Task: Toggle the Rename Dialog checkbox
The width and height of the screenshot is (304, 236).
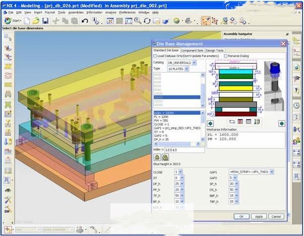Action: [225, 56]
